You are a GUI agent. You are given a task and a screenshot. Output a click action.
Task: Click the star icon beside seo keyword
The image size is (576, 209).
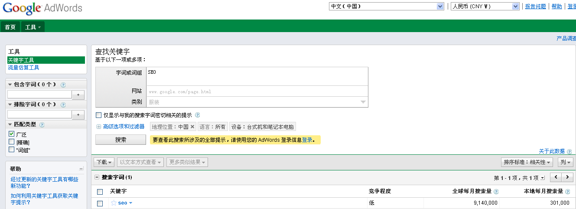114,203
